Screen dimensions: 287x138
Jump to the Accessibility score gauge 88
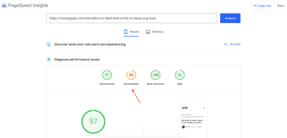click(131, 75)
